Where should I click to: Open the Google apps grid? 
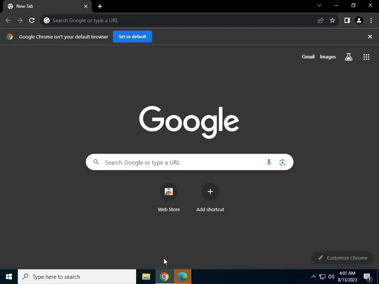pyautogui.click(x=366, y=57)
